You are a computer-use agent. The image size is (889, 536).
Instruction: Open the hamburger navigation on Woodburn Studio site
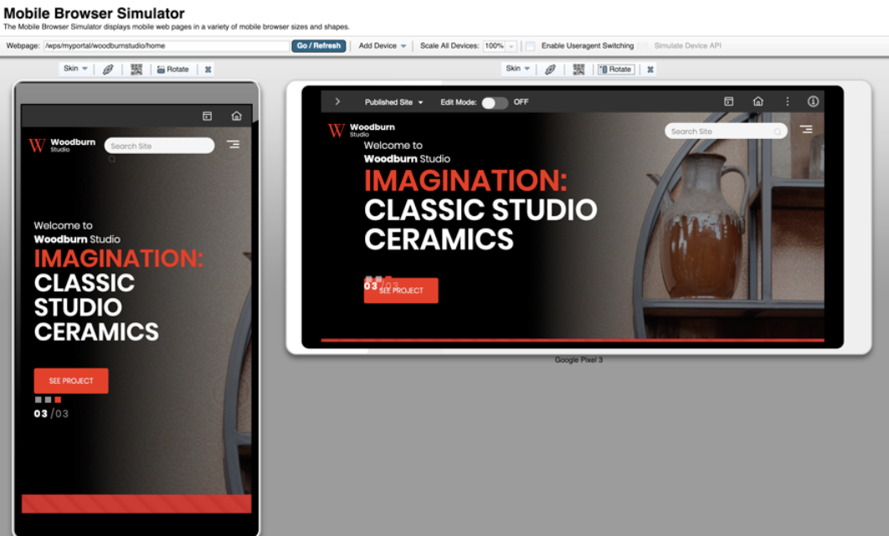pos(805,130)
